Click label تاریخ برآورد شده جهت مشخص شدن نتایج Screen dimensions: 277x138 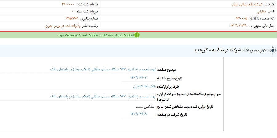click(185, 107)
